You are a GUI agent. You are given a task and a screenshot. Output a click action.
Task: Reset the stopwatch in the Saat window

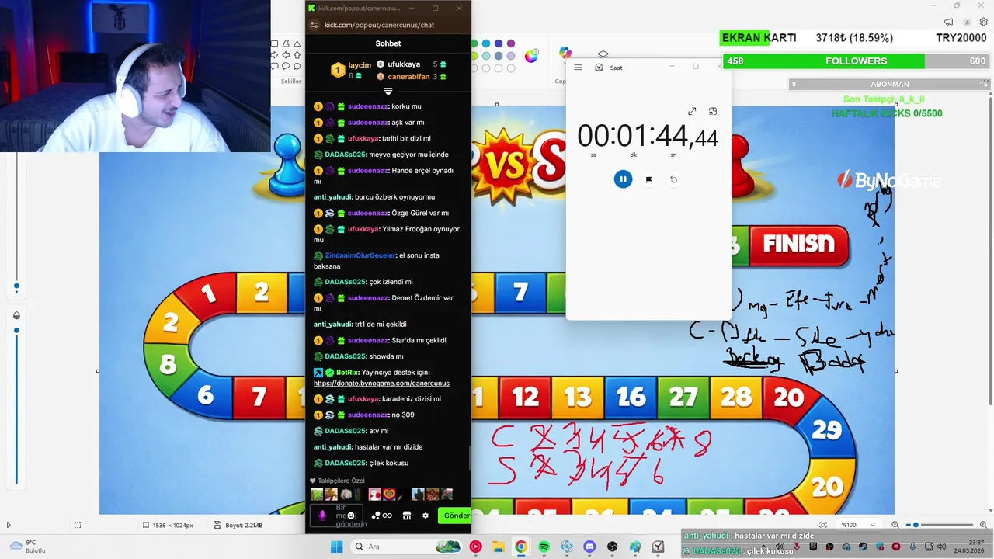coord(673,179)
